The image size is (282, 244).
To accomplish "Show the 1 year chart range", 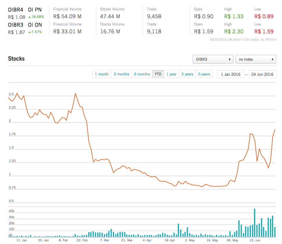I will click(x=171, y=74).
